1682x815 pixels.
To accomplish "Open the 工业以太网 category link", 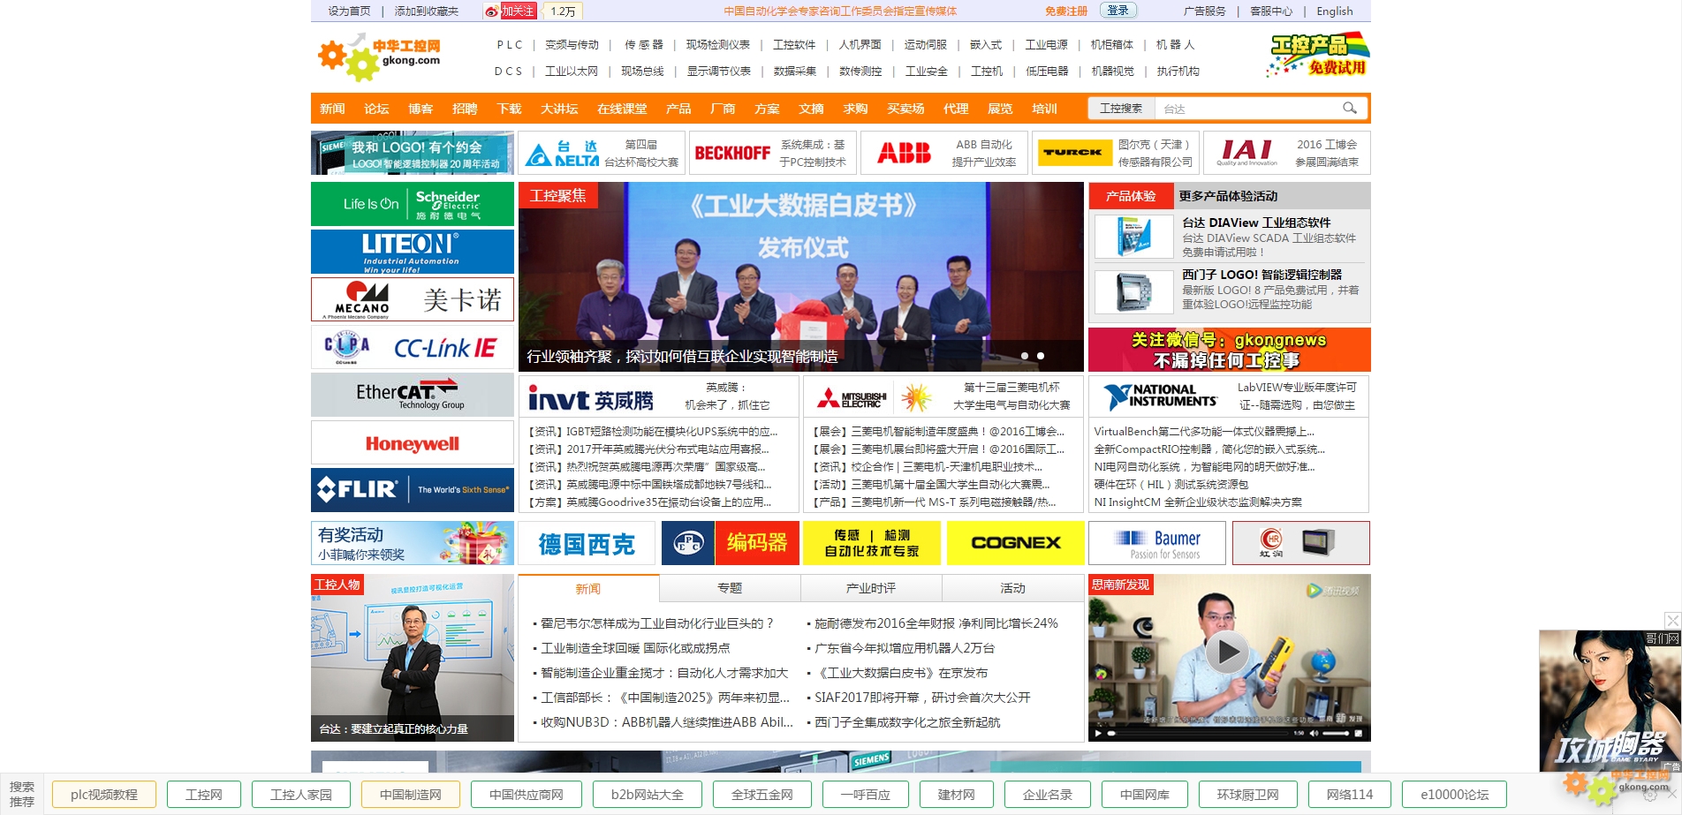I will pos(572,72).
